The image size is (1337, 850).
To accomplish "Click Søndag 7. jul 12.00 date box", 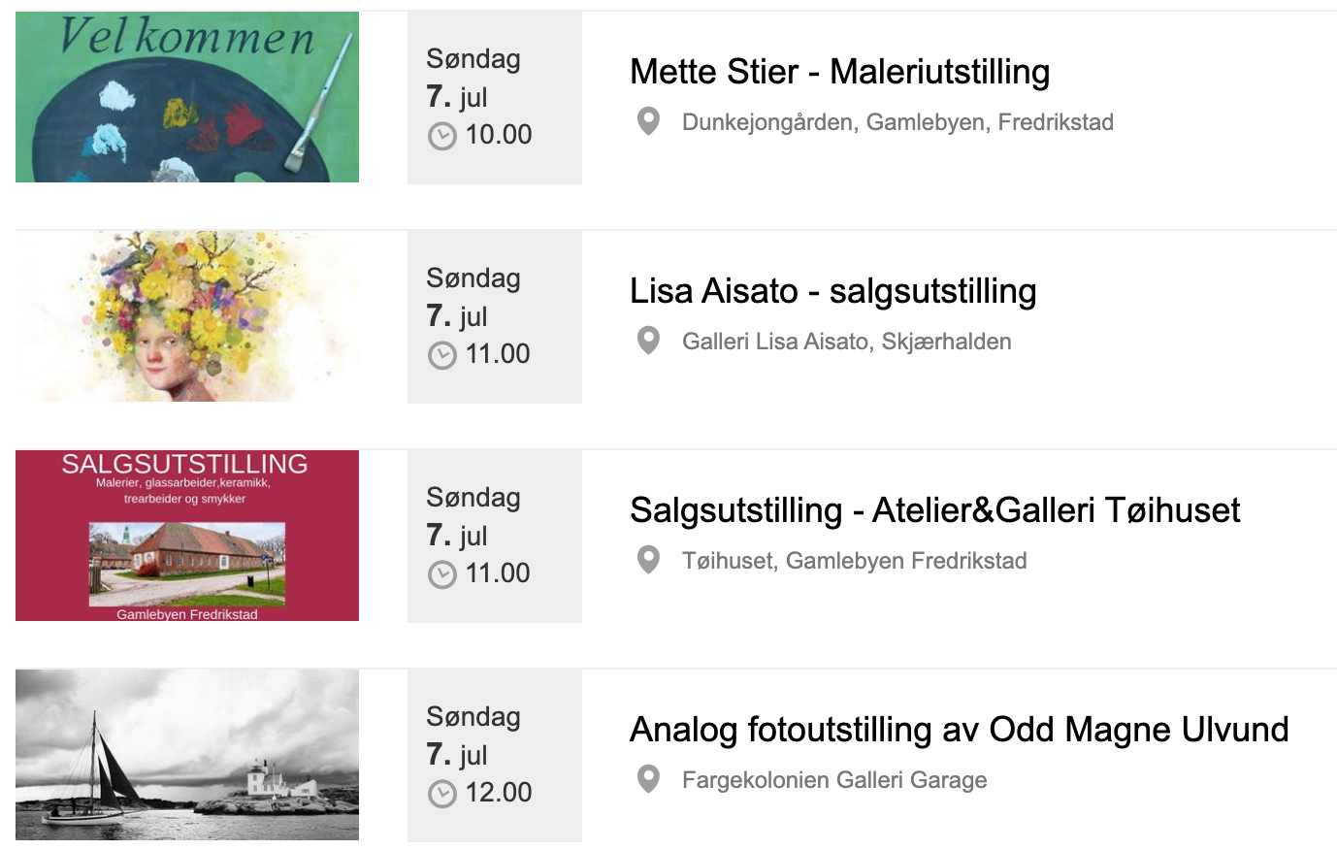I will pyautogui.click(x=495, y=755).
